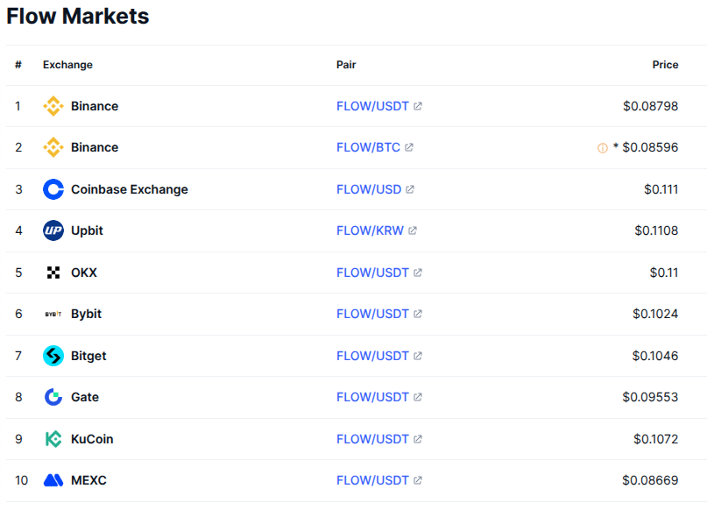This screenshot has height=510, width=707.
Task: Click the Pair column header
Action: click(346, 65)
